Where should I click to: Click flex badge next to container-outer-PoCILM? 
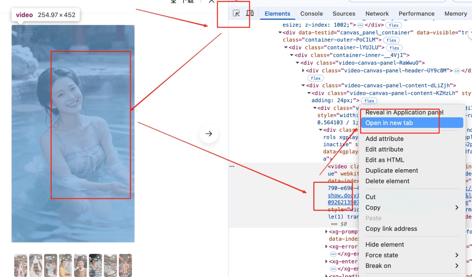pyautogui.click(x=391, y=40)
